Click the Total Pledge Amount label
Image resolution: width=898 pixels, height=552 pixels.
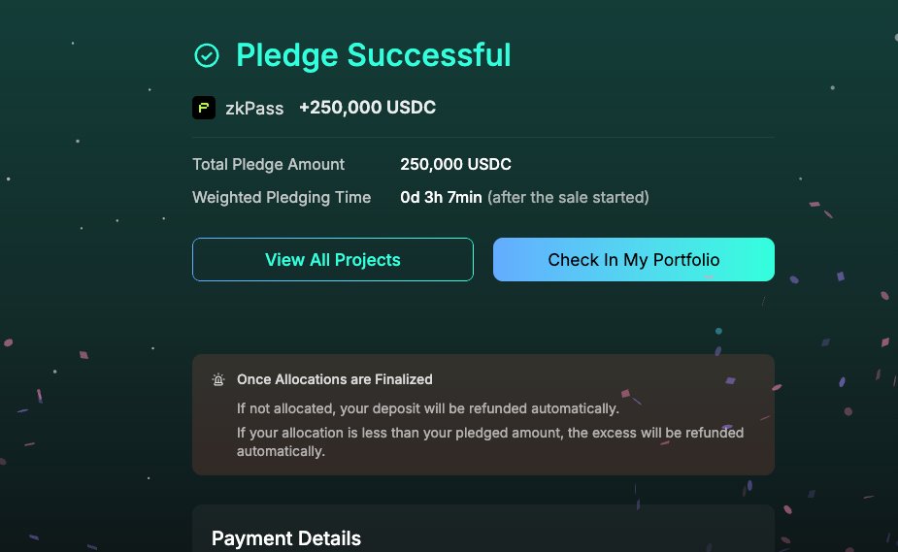(268, 165)
